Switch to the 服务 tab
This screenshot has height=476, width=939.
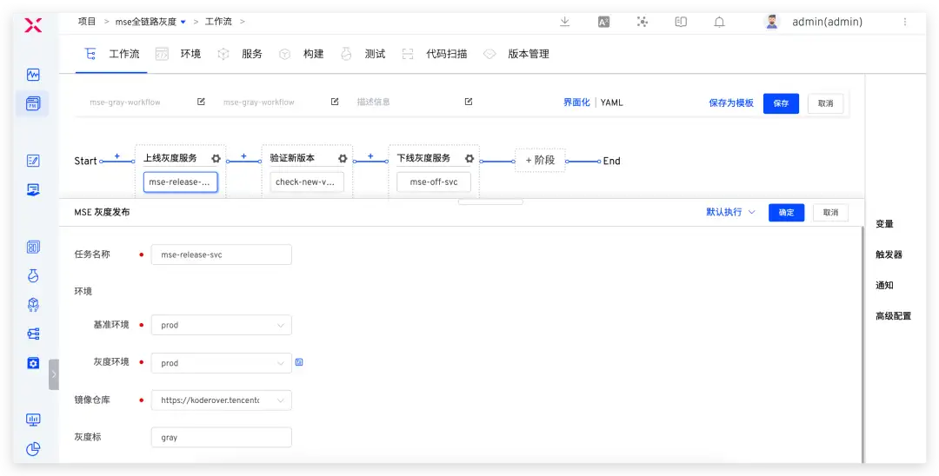tap(240, 54)
